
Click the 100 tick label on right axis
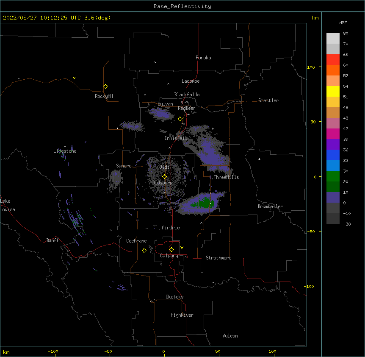click(x=311, y=67)
